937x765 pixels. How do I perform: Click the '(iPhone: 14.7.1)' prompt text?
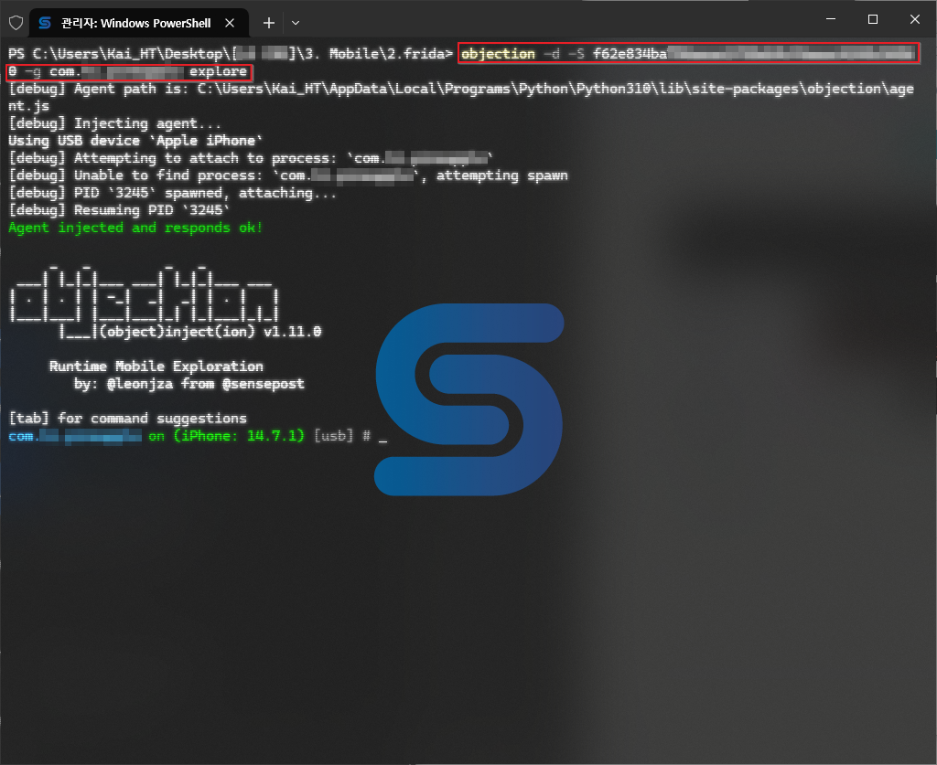[239, 436]
